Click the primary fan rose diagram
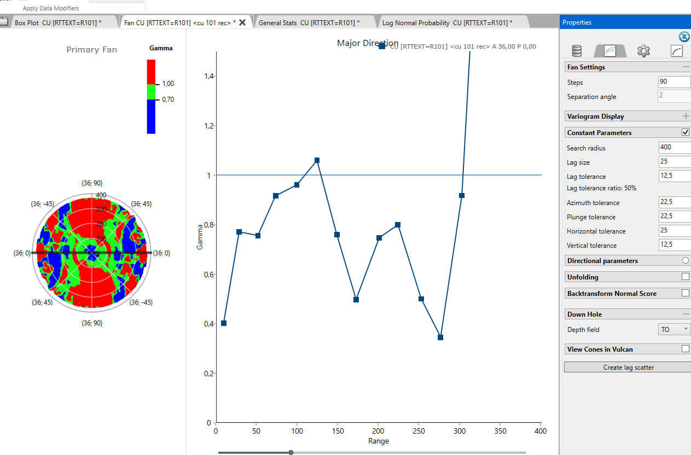The height and width of the screenshot is (455, 691). point(91,253)
